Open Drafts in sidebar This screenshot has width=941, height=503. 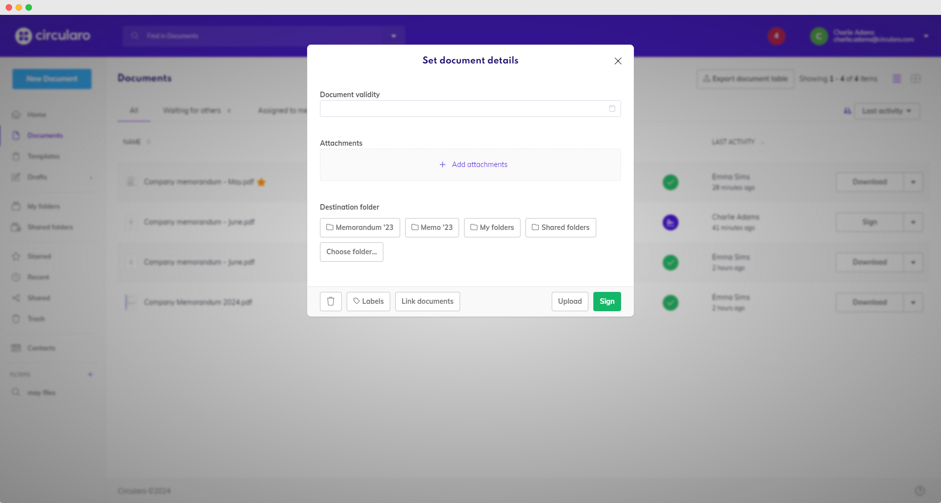pos(37,177)
